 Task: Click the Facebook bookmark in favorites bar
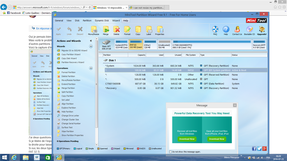point(14,13)
